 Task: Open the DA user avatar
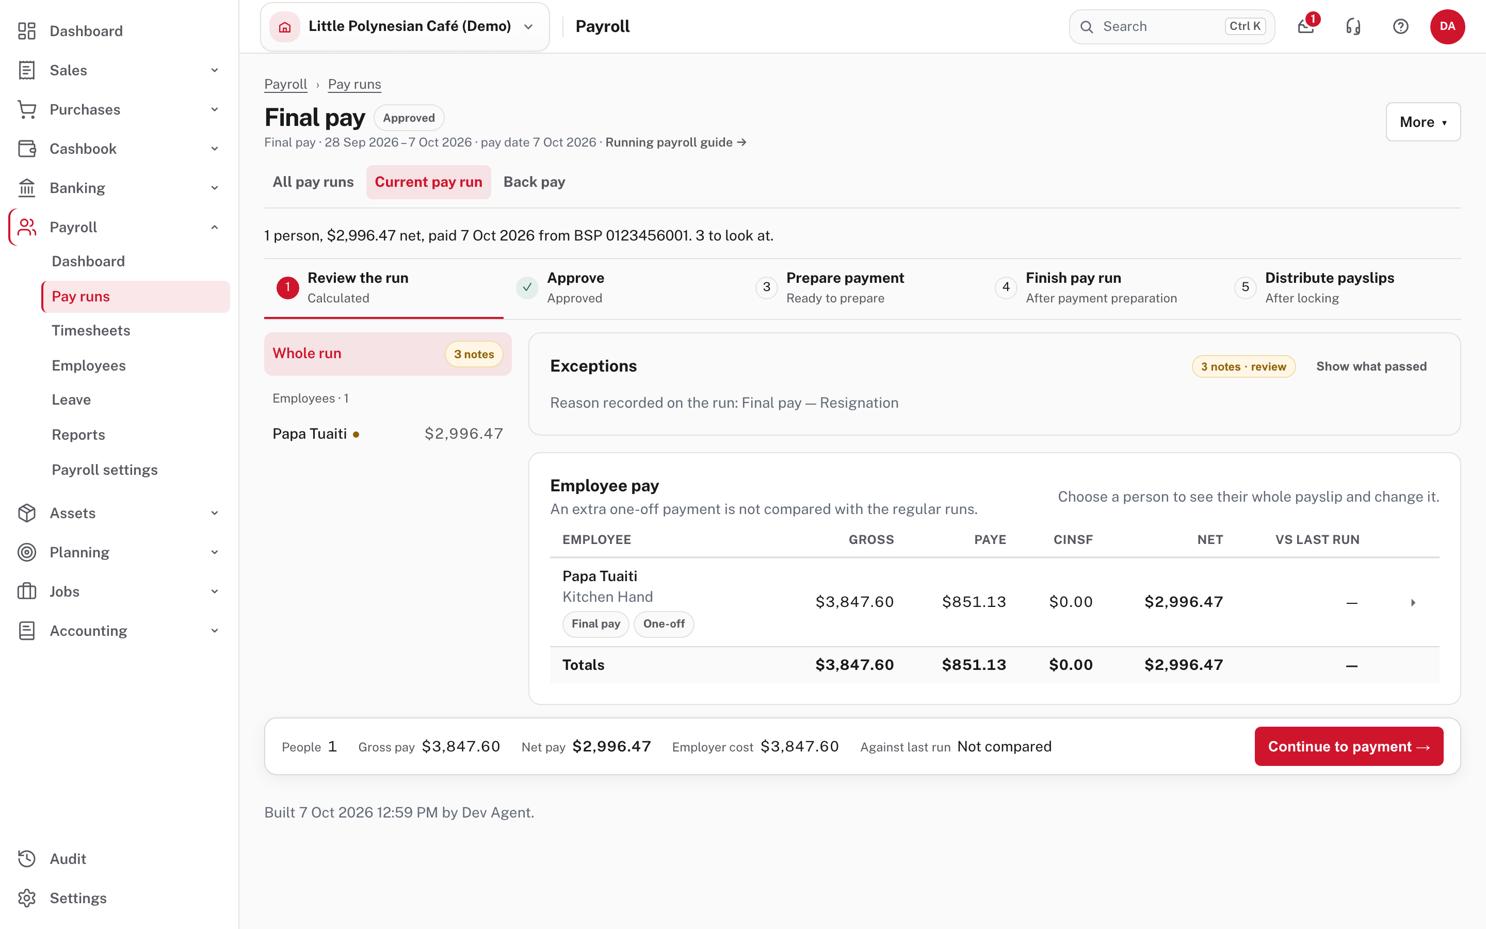click(x=1447, y=26)
